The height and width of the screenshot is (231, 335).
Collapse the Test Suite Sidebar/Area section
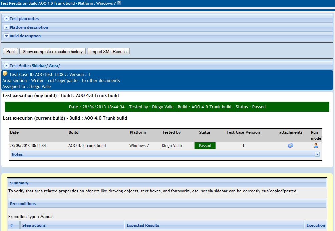pyautogui.click(x=6, y=66)
